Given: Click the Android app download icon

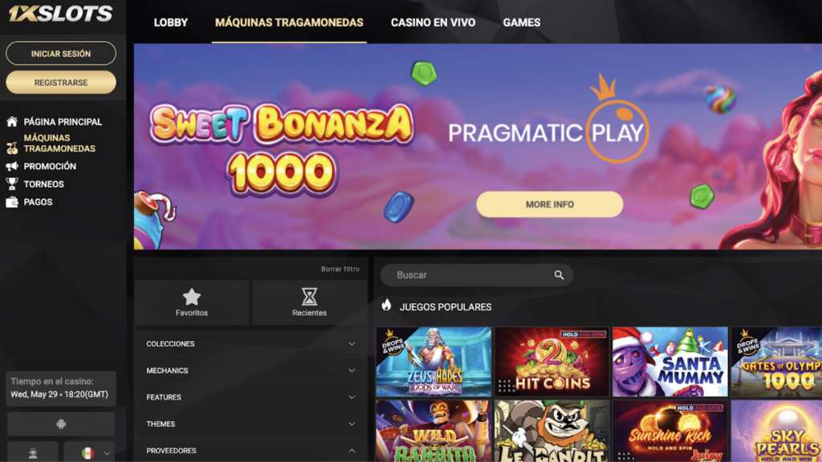Looking at the screenshot, I should pyautogui.click(x=61, y=423).
